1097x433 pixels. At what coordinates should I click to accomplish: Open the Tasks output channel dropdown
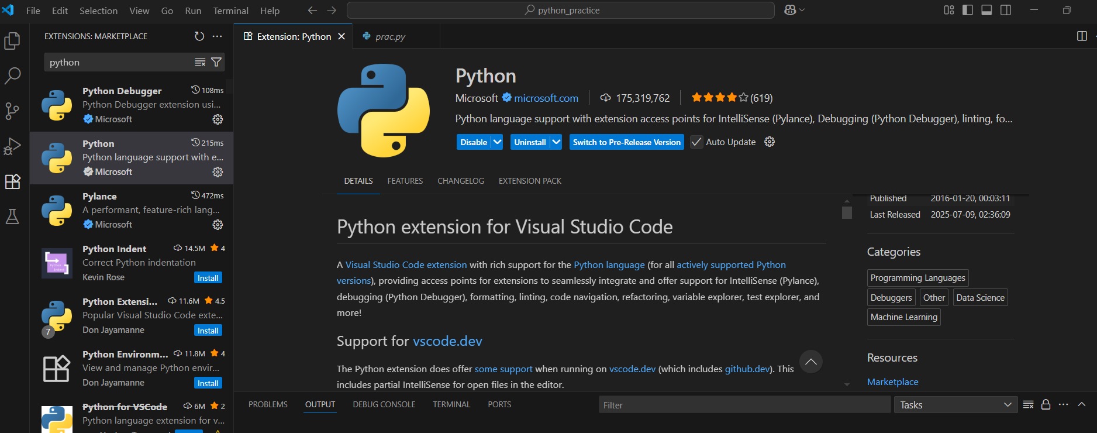tap(955, 405)
